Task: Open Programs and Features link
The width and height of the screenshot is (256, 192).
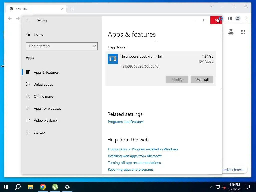Action: click(x=126, y=122)
